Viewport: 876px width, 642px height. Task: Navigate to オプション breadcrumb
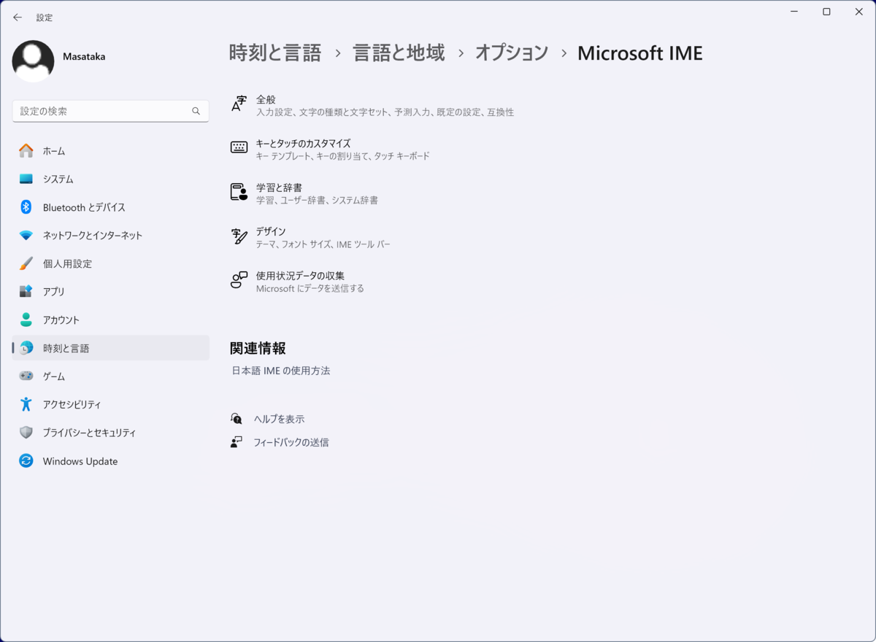512,53
